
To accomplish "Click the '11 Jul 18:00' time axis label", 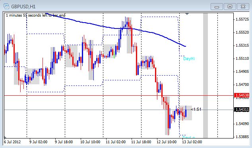I will (x=141, y=142).
